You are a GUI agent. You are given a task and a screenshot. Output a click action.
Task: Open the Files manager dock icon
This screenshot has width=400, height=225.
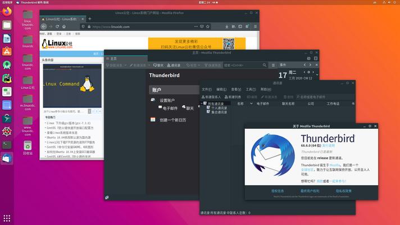point(7,25)
